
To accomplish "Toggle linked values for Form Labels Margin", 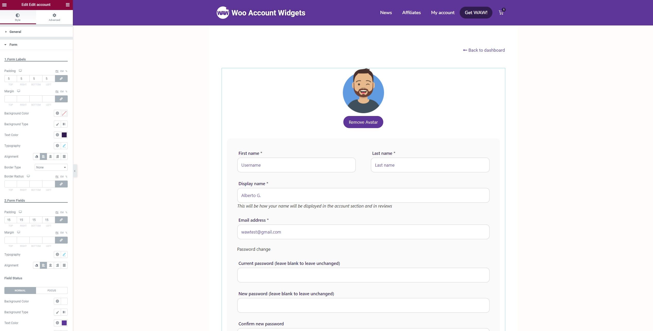I will coord(61,99).
